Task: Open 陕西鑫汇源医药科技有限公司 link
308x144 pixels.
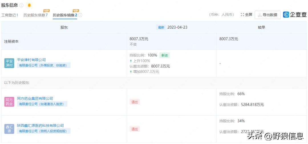Action: pyautogui.click(x=40, y=126)
